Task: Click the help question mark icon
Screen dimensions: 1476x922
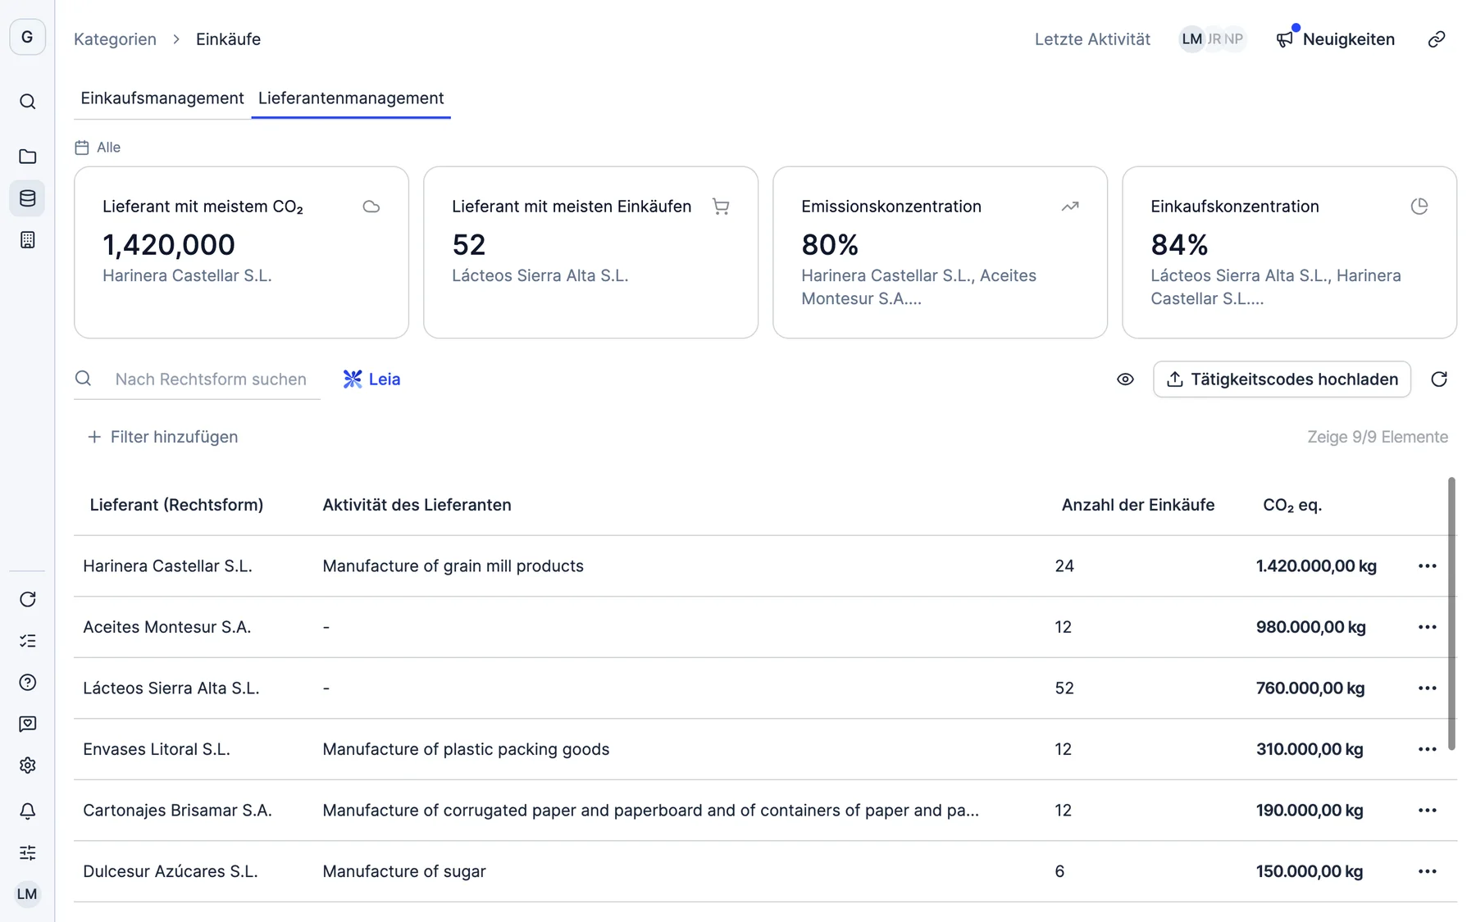Action: coord(27,683)
